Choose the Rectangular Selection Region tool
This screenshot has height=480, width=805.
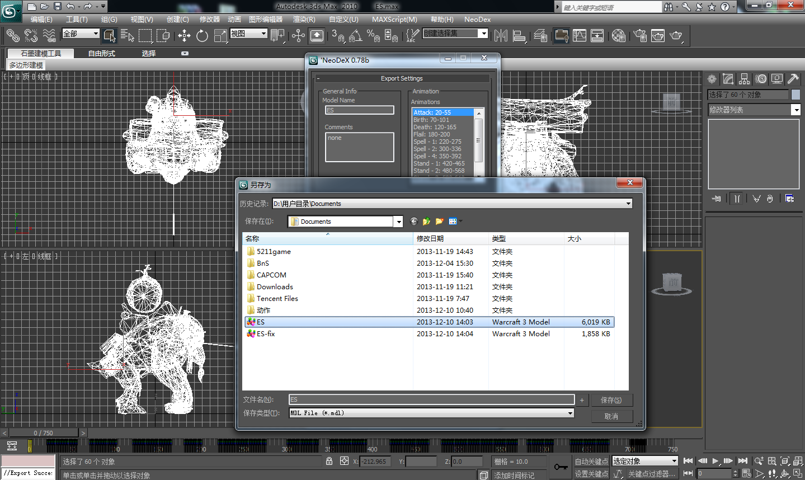(145, 36)
